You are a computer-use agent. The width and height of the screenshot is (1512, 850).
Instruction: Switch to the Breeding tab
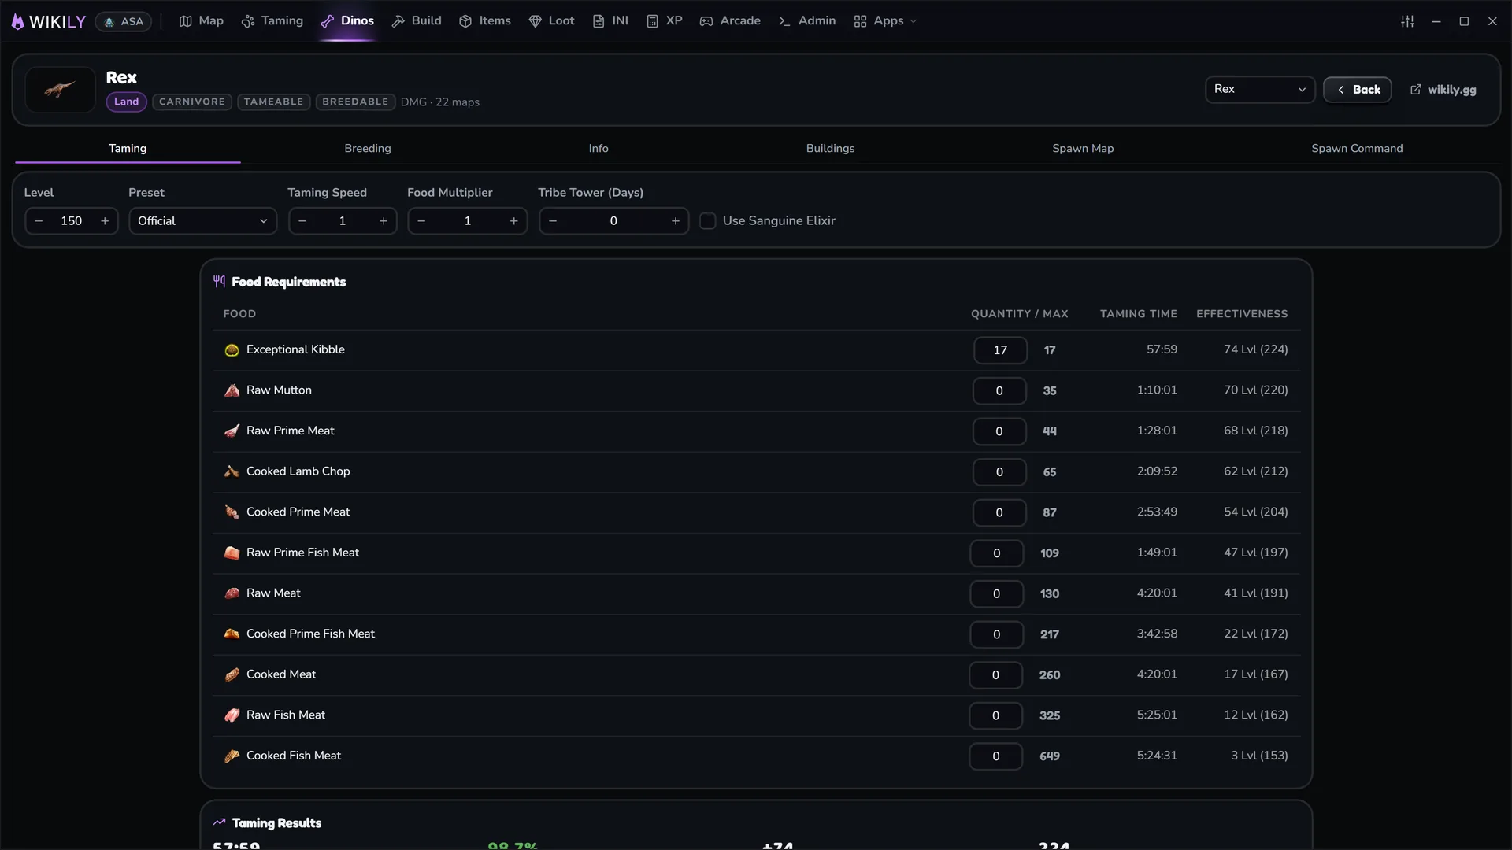pyautogui.click(x=368, y=148)
